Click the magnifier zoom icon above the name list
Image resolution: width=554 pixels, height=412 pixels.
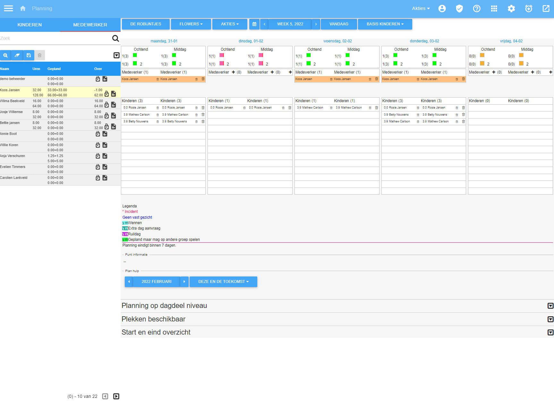5,55
